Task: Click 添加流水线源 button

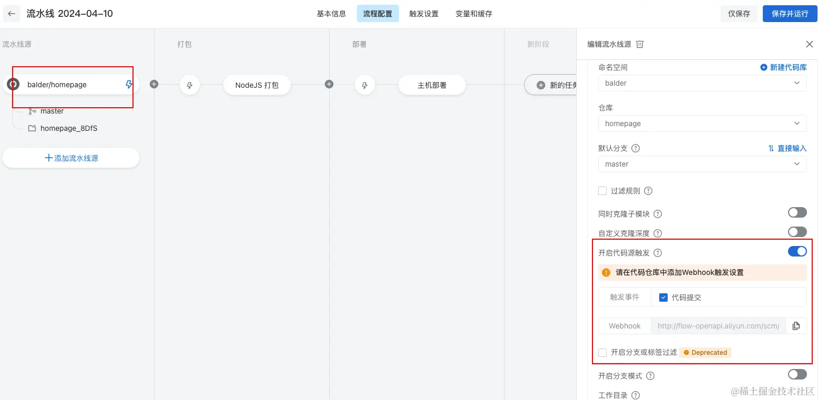Action: (x=71, y=158)
